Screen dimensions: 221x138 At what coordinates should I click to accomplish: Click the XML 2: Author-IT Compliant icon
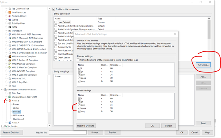point(10,60)
